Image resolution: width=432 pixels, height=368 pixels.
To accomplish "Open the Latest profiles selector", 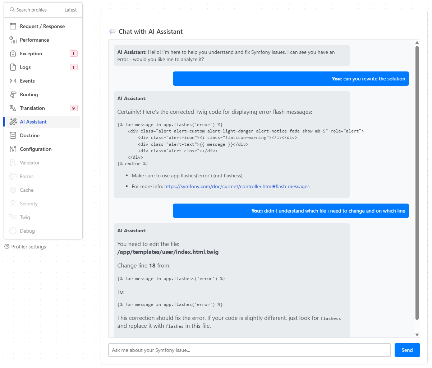I will 70,10.
